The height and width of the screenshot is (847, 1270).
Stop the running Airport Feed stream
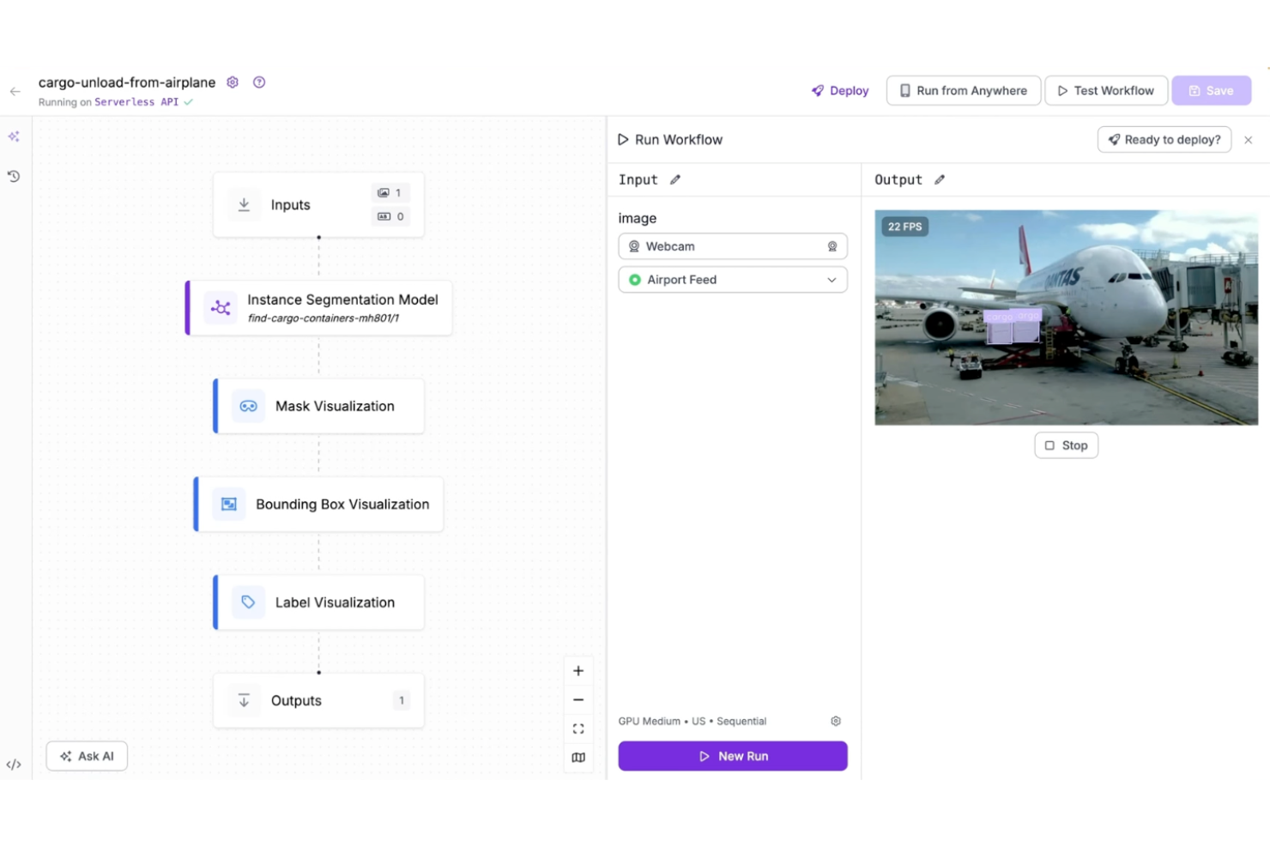(x=1066, y=445)
